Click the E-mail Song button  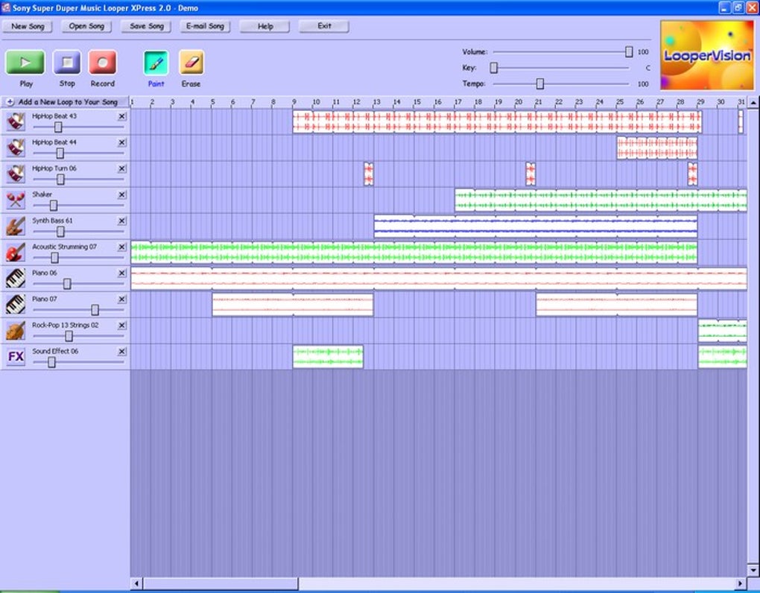click(205, 26)
